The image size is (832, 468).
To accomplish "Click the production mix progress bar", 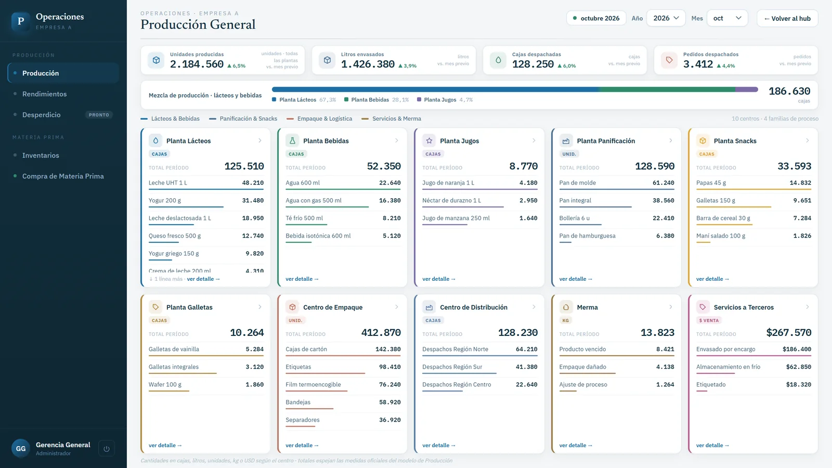I will click(515, 89).
